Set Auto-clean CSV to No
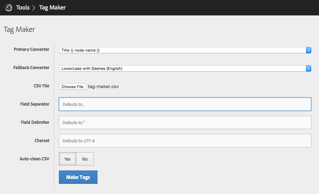This screenshot has height=194, width=319. 85,159
